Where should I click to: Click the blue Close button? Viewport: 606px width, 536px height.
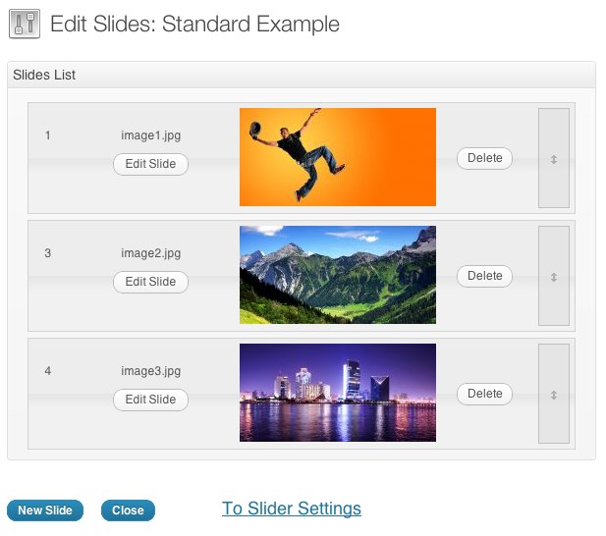[x=128, y=510]
